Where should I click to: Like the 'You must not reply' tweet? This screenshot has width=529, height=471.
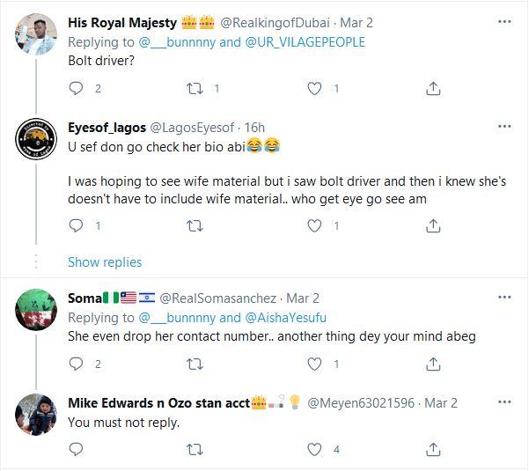(313, 449)
